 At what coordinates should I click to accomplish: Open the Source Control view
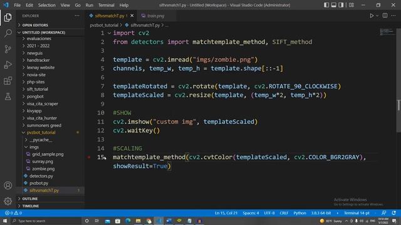8,49
